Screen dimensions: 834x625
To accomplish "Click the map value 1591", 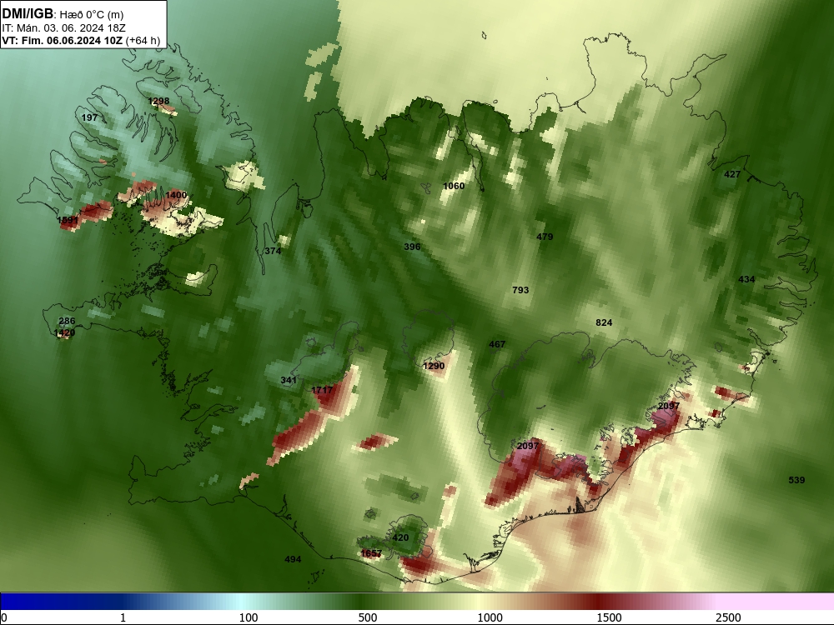I will [68, 220].
